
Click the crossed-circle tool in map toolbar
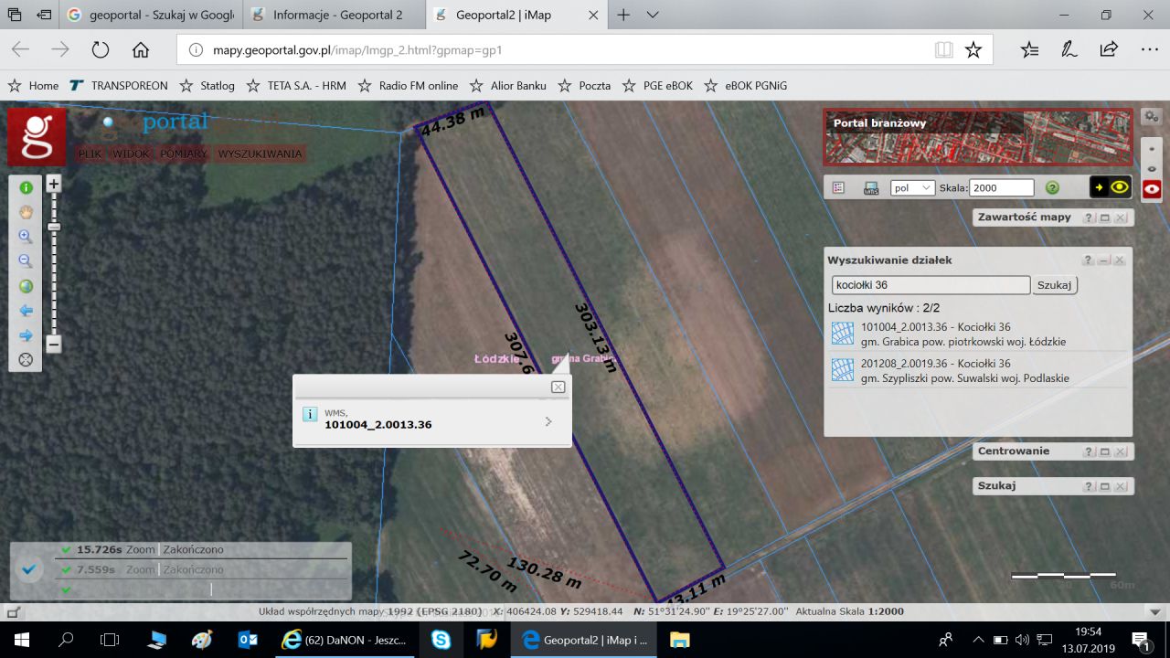26,360
